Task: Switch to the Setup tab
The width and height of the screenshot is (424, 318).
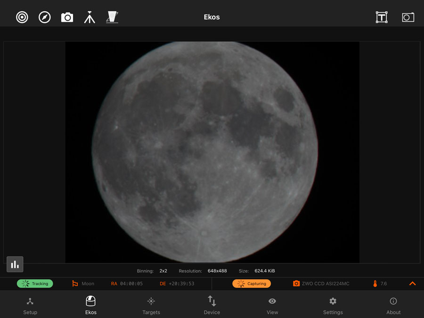Action: [x=30, y=306]
